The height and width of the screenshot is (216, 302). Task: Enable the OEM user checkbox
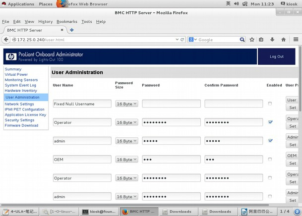[x=270, y=159]
